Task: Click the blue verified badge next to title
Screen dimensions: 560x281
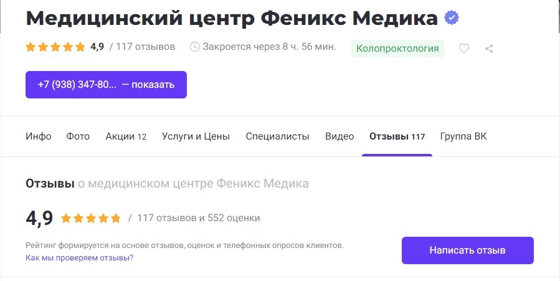Action: pos(452,17)
